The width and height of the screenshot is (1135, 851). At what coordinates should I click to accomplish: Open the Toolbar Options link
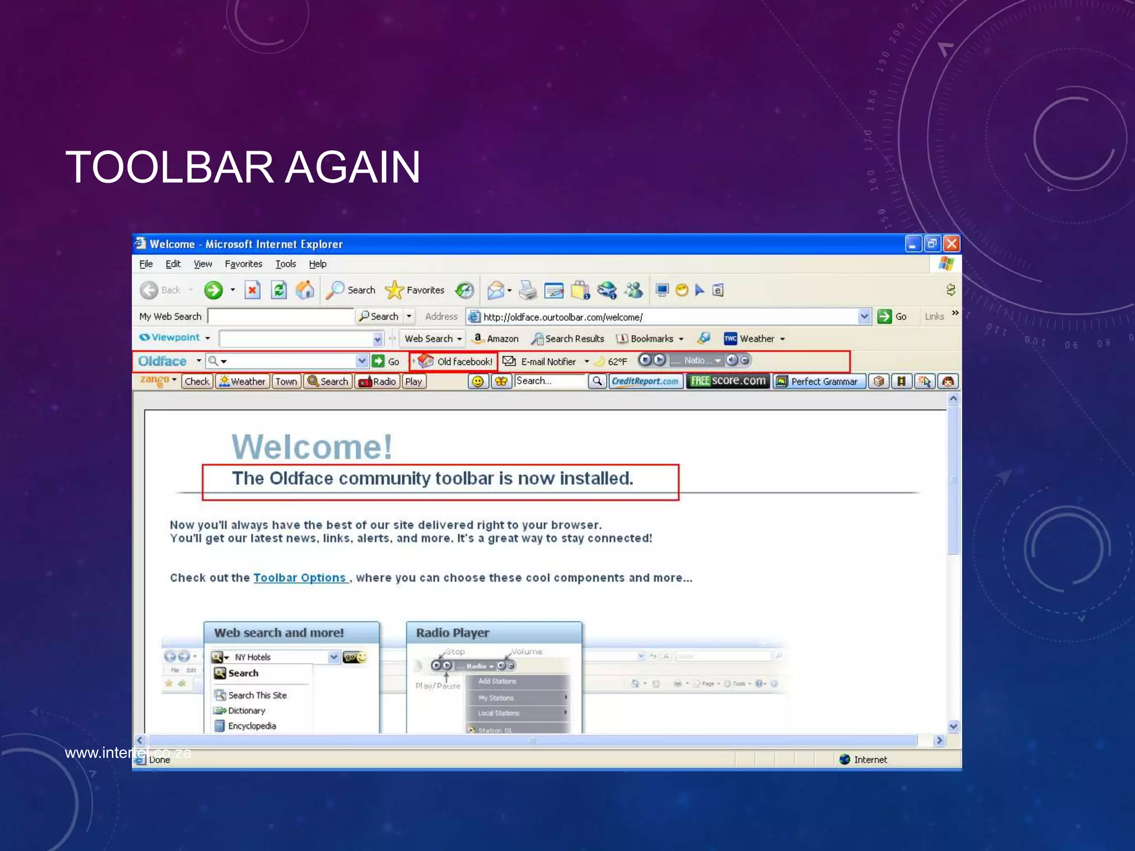coord(300,577)
